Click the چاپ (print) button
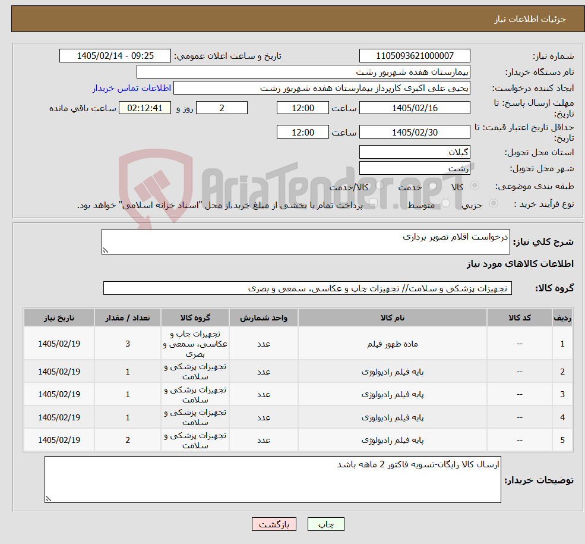Viewport: 585px width, 544px height. click(325, 524)
